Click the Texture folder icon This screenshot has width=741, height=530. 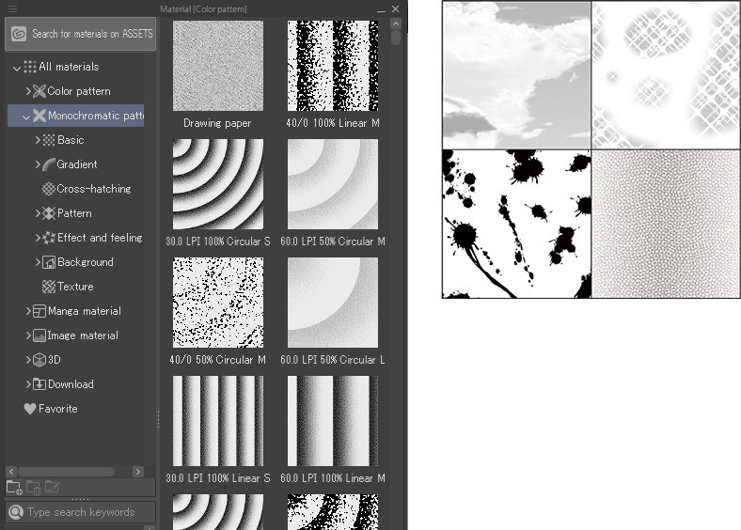[49, 287]
